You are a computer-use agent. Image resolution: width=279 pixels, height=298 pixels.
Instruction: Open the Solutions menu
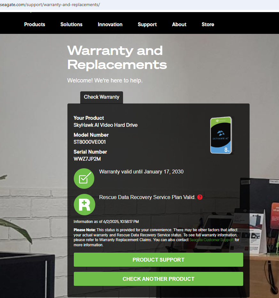point(71,24)
